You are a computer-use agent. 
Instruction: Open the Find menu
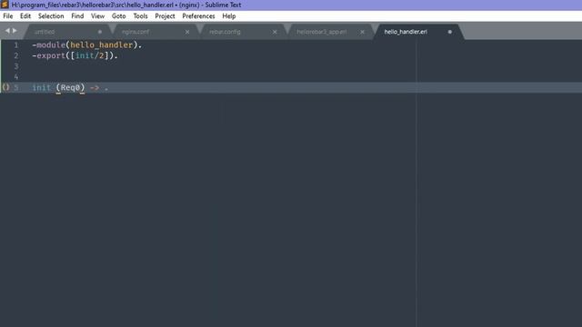77,16
